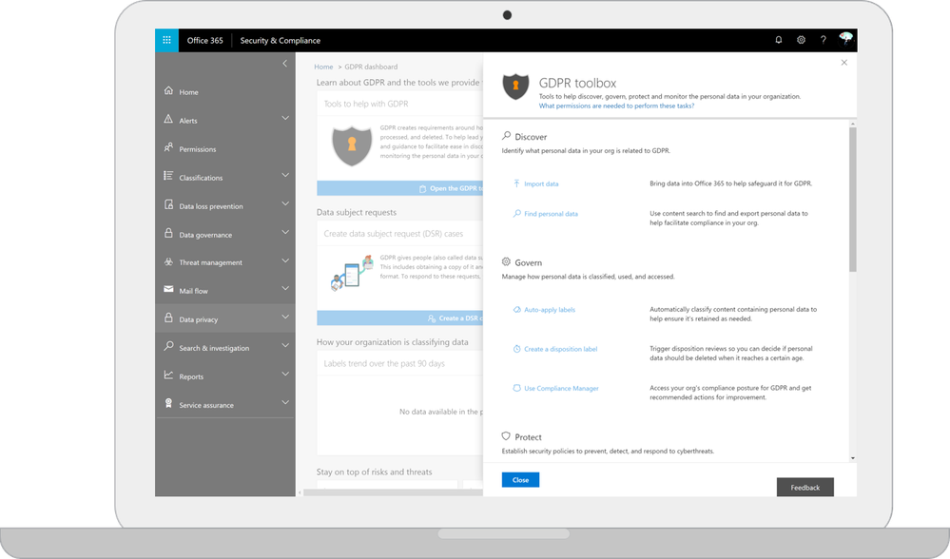Click the Data loss prevention icon
This screenshot has width=950, height=559.
168,204
